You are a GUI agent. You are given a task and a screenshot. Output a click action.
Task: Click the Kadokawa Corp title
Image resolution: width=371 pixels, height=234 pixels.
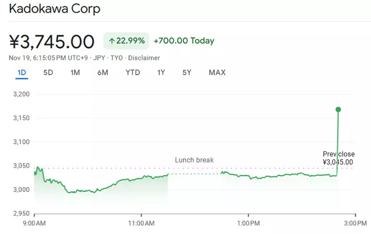(x=55, y=9)
